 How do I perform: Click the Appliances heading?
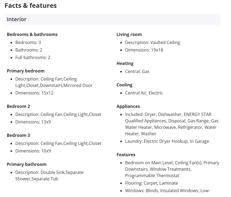pyautogui.click(x=128, y=106)
